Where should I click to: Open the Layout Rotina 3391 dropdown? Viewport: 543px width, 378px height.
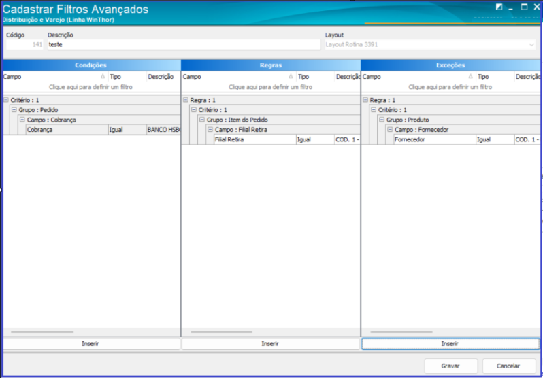coord(531,45)
